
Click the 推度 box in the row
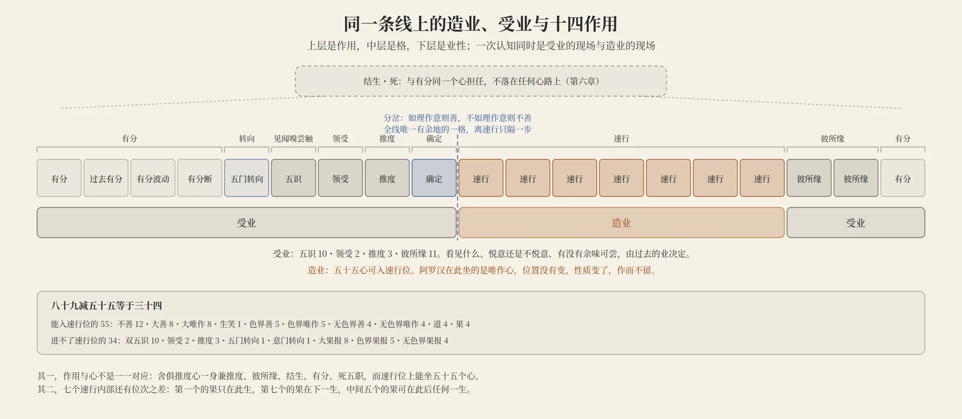387,178
